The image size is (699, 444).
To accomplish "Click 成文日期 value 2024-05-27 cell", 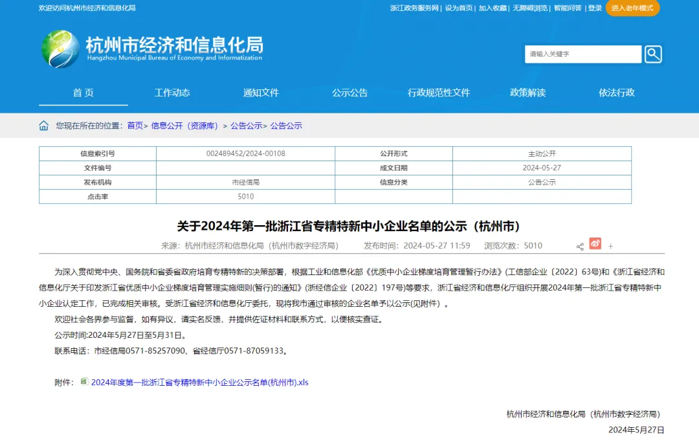I will pyautogui.click(x=542, y=168).
